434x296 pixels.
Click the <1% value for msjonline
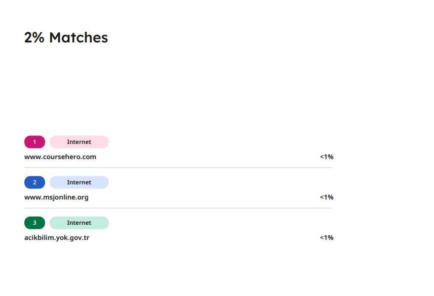[x=327, y=198]
